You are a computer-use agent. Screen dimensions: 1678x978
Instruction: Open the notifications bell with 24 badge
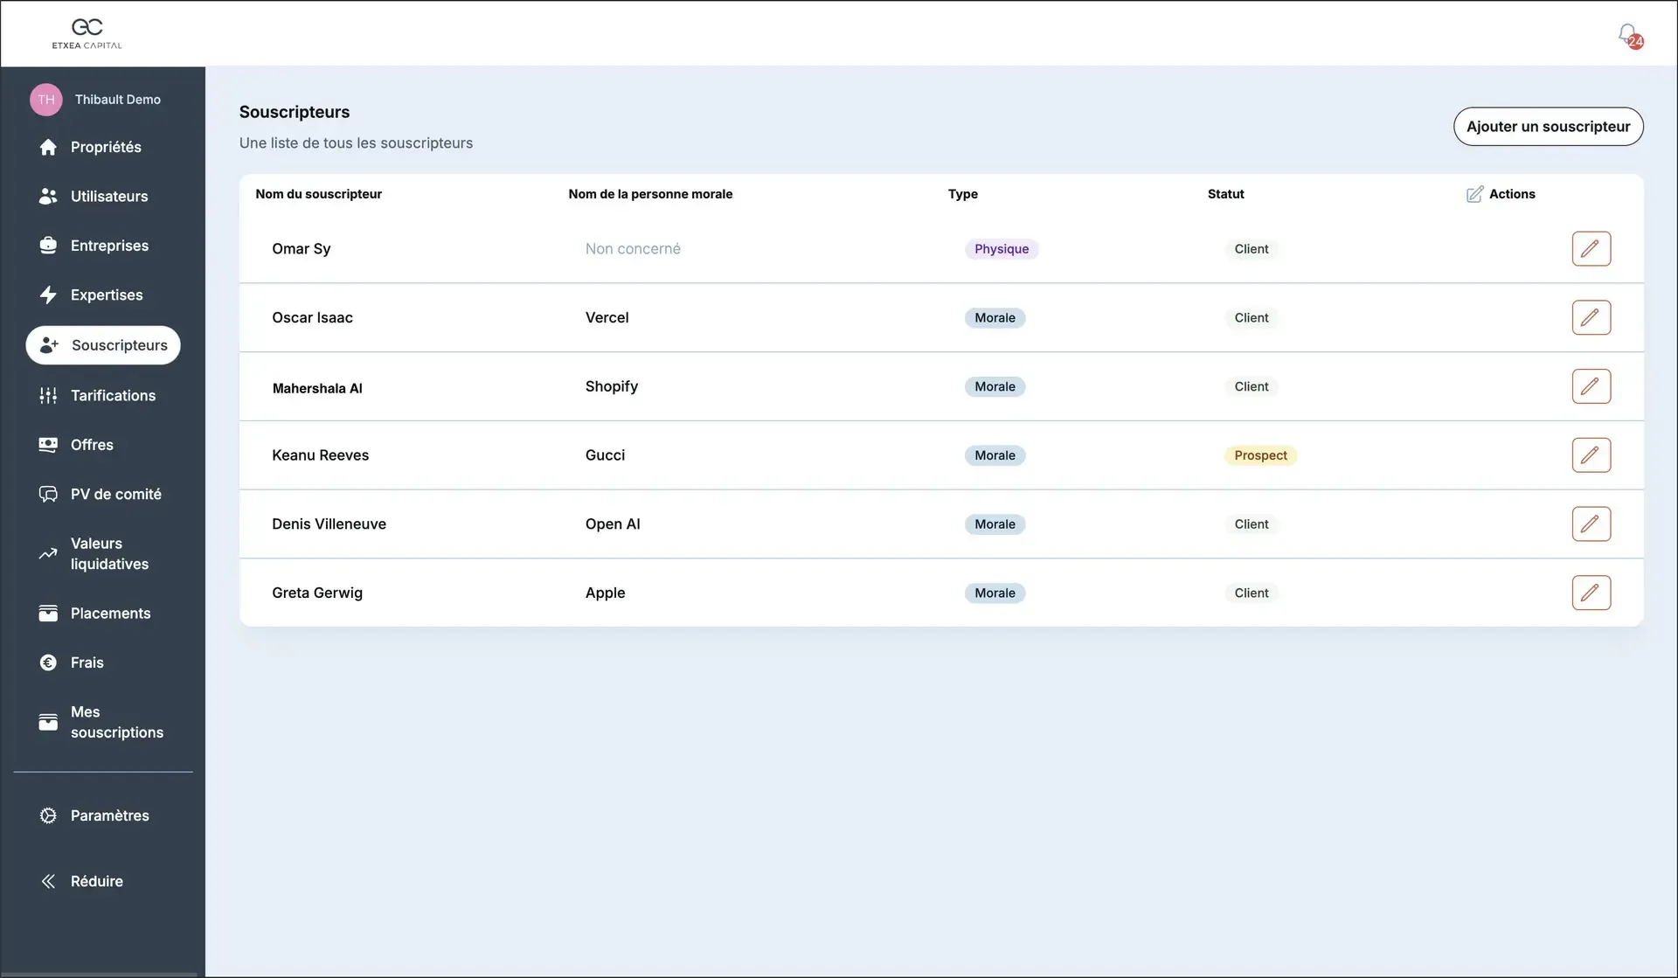pos(1629,35)
